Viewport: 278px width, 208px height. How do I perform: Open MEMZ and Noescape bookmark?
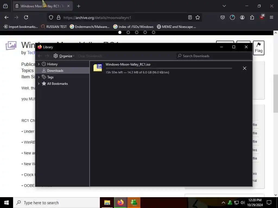176,27
